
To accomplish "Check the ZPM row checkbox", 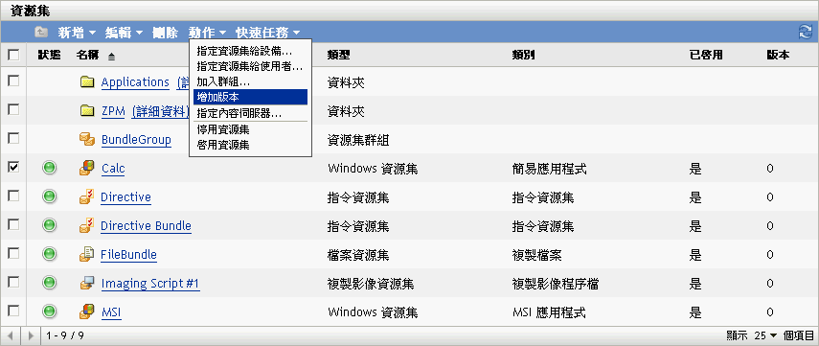I will click(13, 110).
